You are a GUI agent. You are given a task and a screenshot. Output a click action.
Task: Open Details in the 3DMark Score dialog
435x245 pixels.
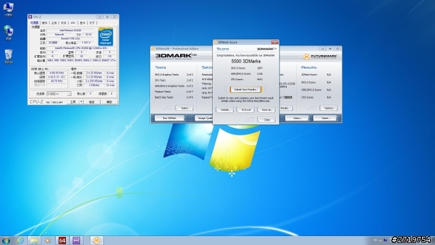[x=225, y=110]
